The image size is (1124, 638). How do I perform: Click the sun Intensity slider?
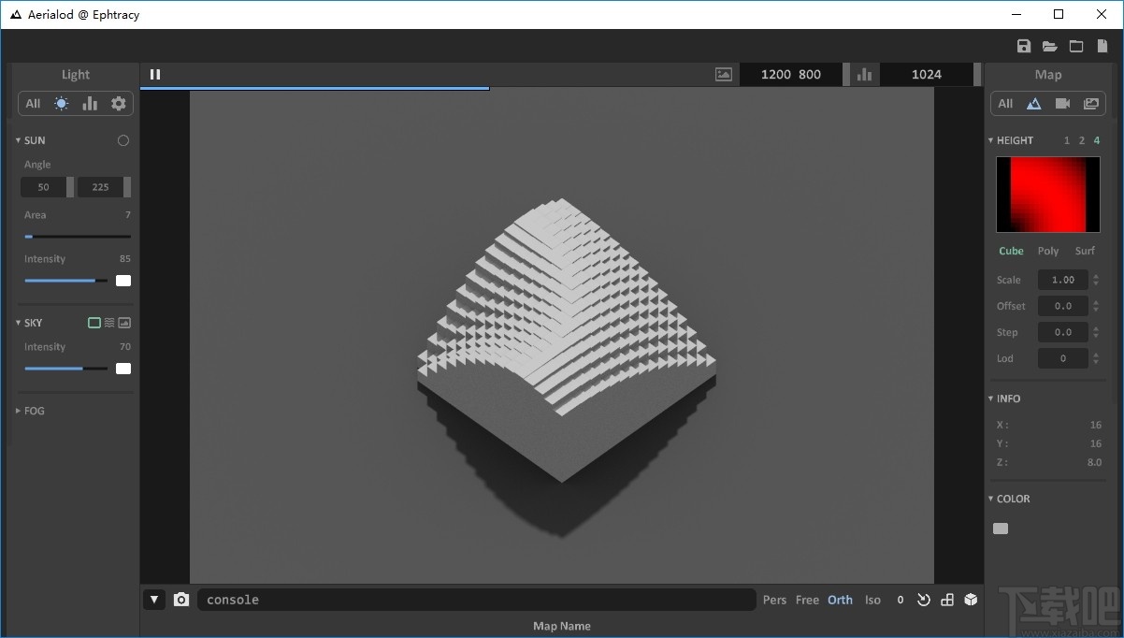click(x=65, y=280)
